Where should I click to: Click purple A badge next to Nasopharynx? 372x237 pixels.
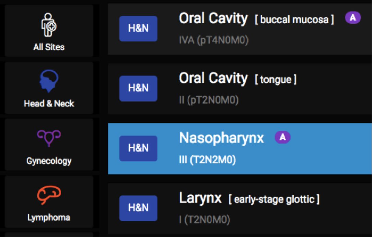pos(282,137)
